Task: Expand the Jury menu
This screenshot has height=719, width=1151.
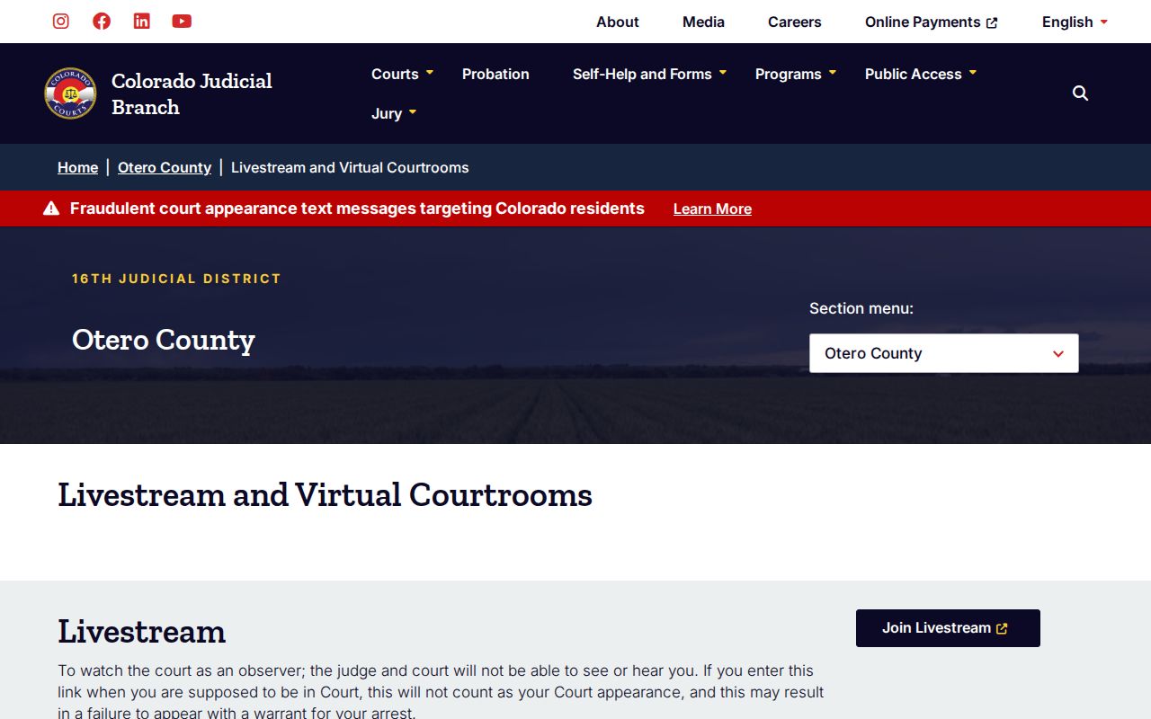Action: [x=394, y=113]
